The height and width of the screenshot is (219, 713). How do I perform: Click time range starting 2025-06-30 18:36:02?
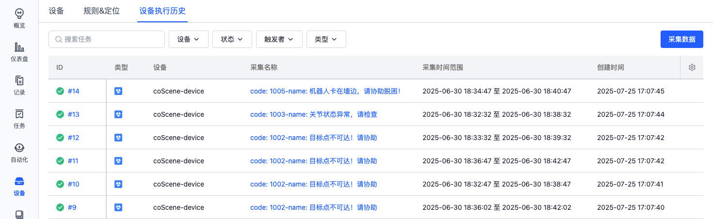[497, 207]
